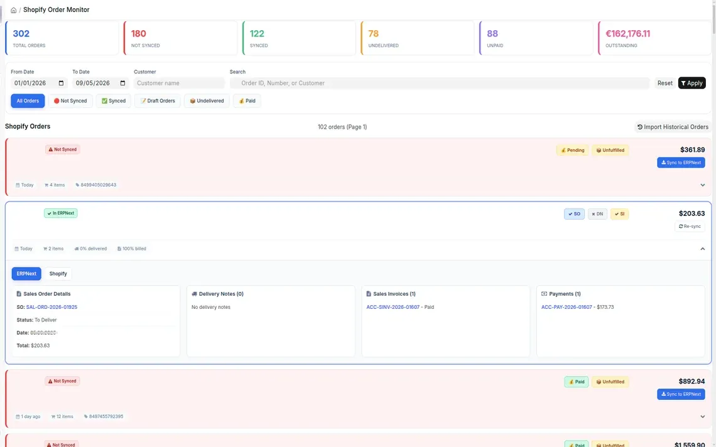Click '102 orders (Page 1)' text
Screen dimensions: 716x447
342,127
